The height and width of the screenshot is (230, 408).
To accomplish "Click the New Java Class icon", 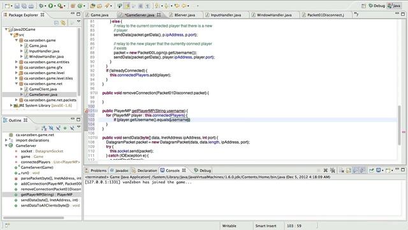I will click(x=80, y=6).
